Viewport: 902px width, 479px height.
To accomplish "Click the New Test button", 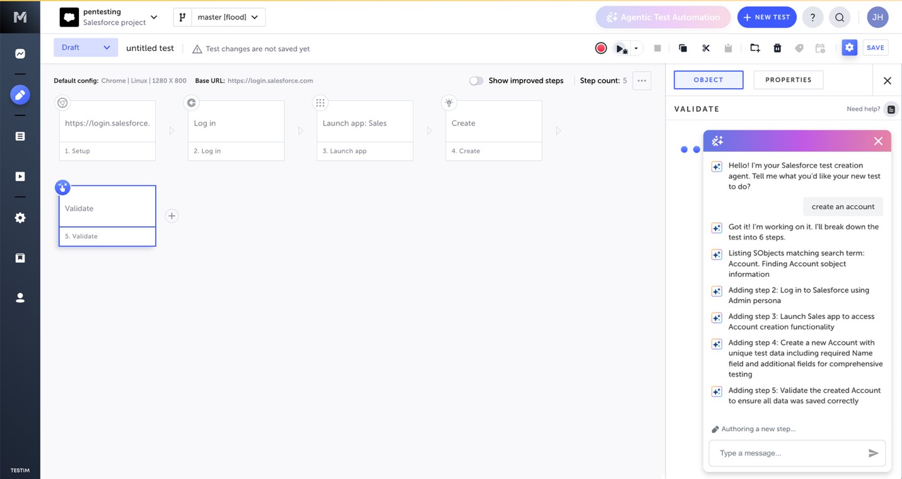I will [766, 17].
